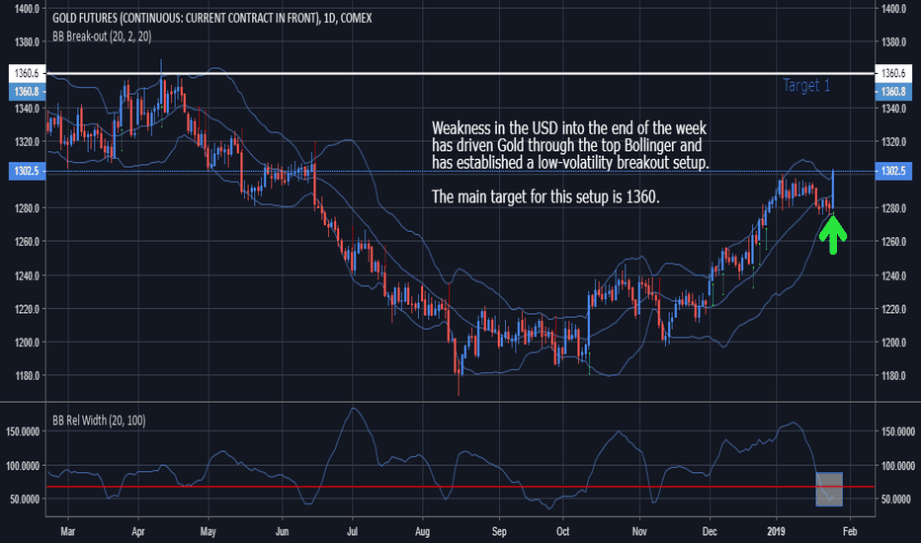The image size is (921, 543).
Task: Select the Target 1 label
Action: 806,86
